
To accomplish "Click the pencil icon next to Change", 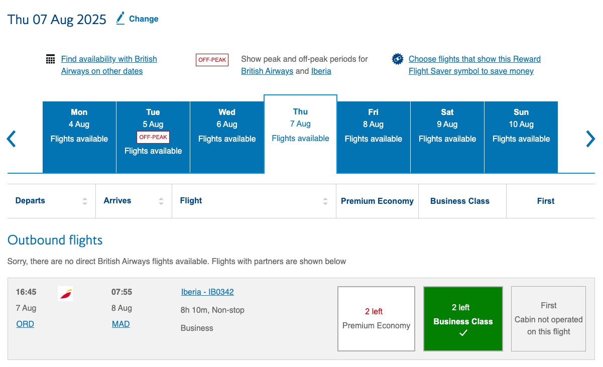I will point(120,18).
